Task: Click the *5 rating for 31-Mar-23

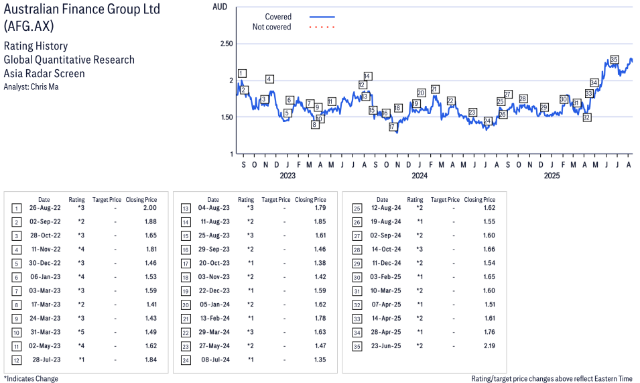Action: 81,332
